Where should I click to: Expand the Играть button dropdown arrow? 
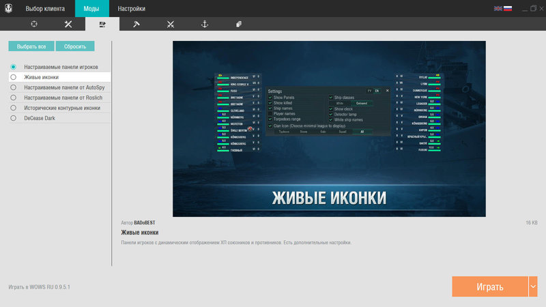[533, 287]
